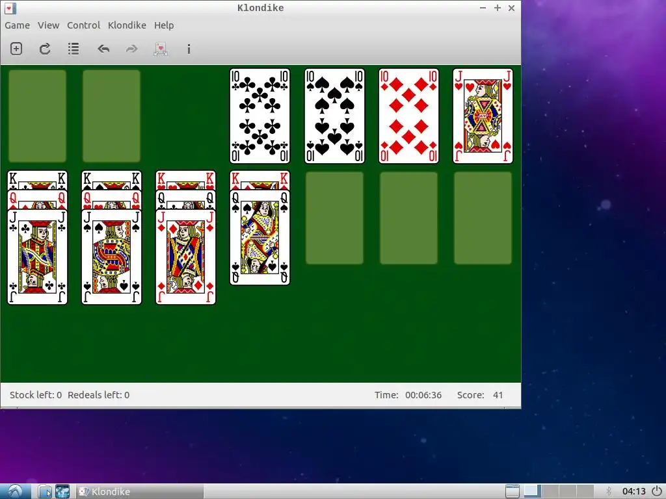Launch the web browser from taskbar
This screenshot has width=666, height=499.
coord(62,491)
